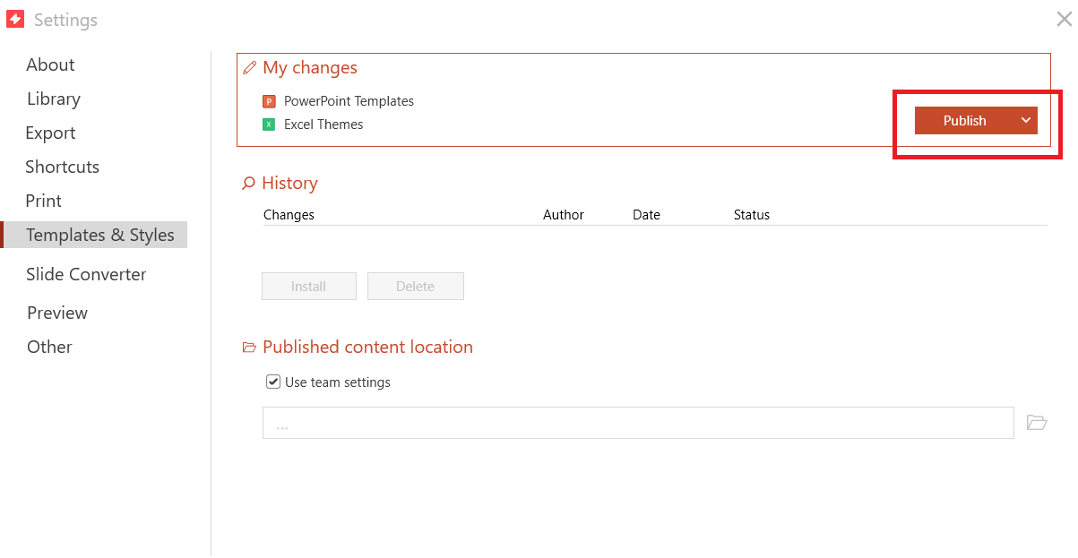Open the Export settings
1078x558 pixels.
pyautogui.click(x=50, y=133)
